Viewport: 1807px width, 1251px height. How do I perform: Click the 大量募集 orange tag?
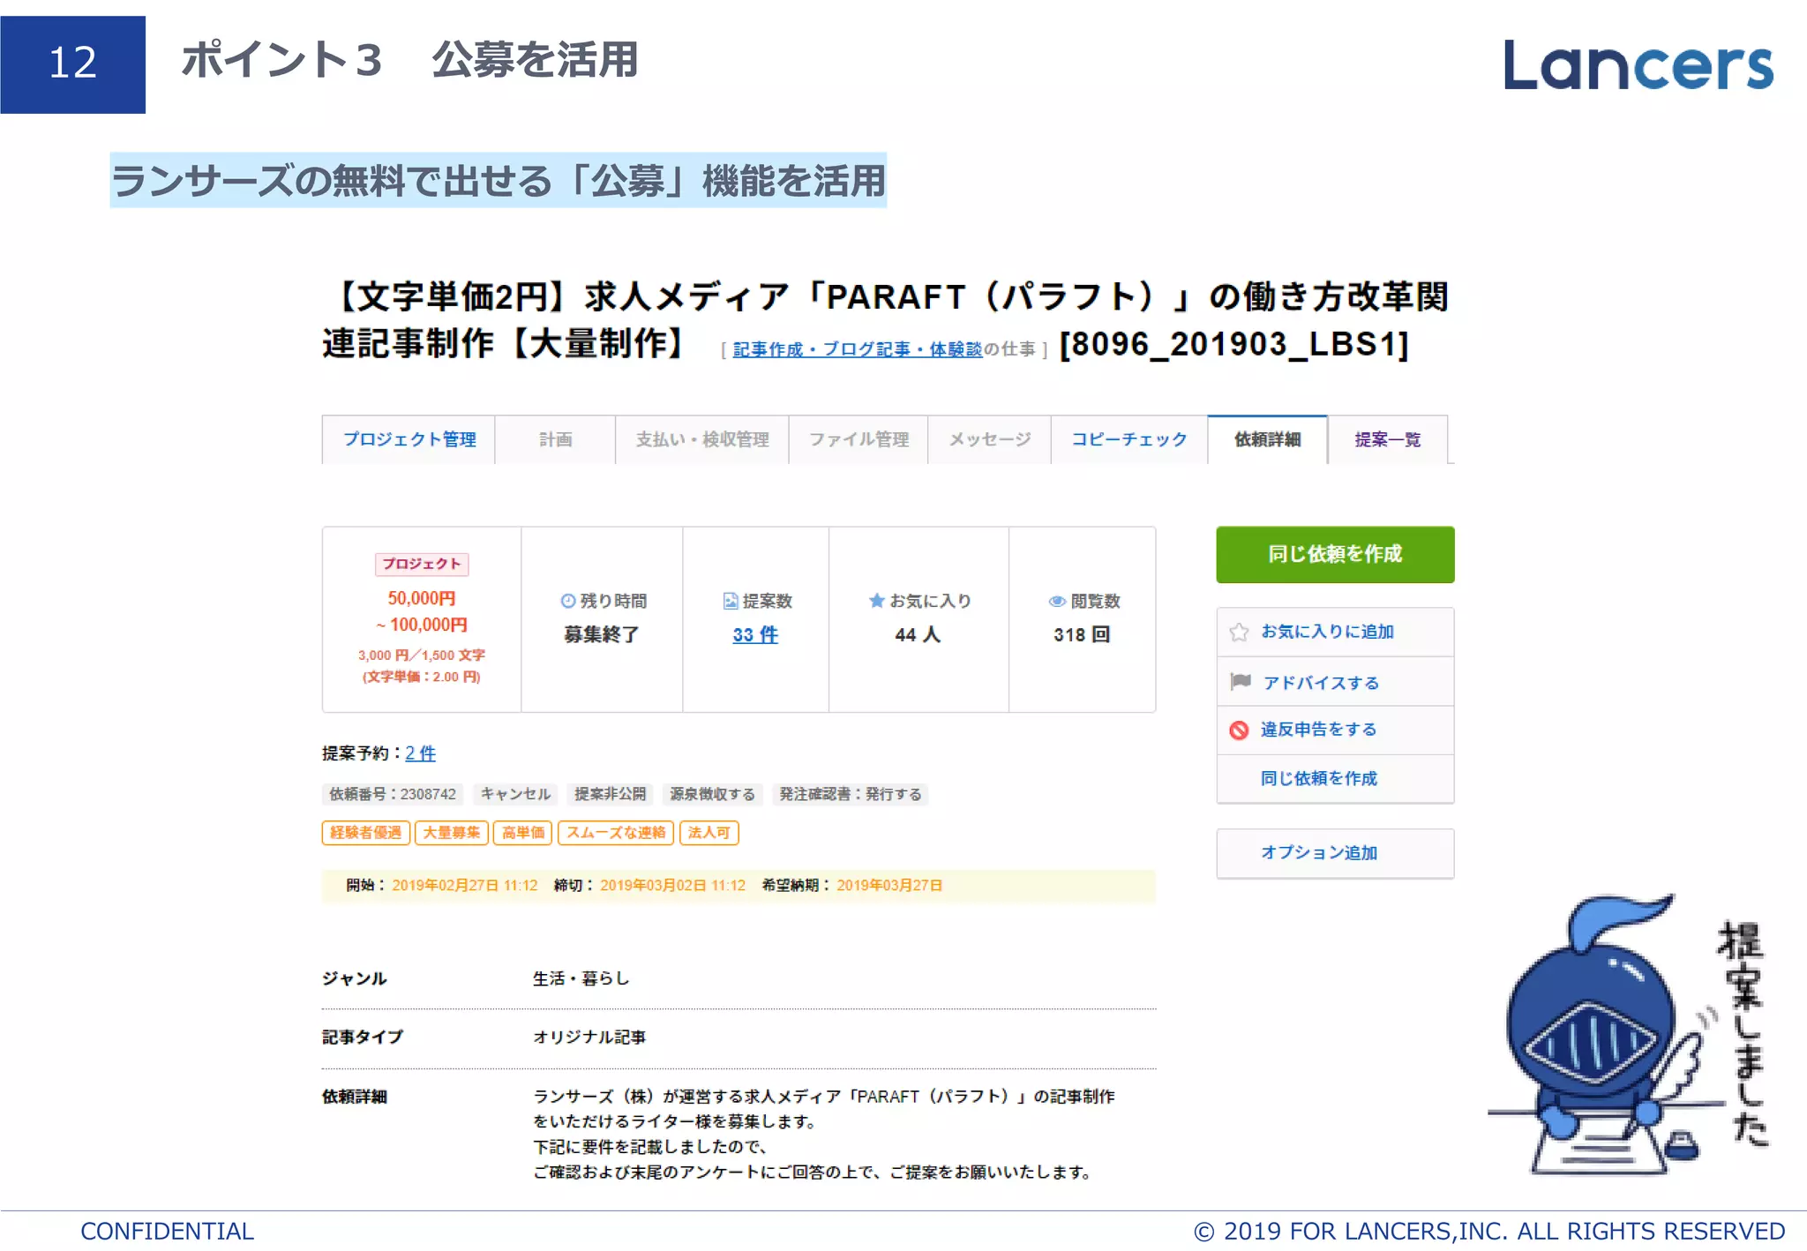(x=452, y=833)
